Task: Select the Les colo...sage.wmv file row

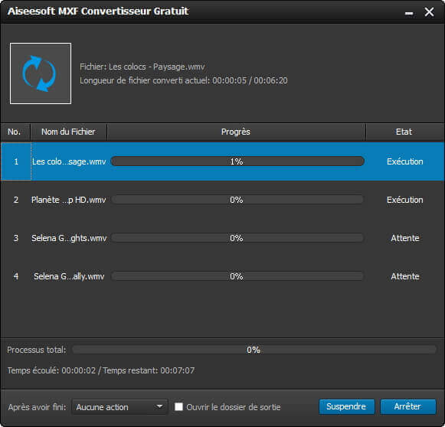Action: pos(222,161)
